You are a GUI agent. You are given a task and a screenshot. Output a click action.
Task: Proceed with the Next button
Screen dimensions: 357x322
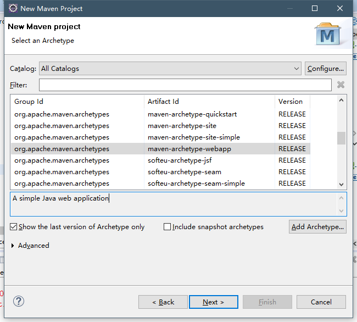click(x=214, y=302)
